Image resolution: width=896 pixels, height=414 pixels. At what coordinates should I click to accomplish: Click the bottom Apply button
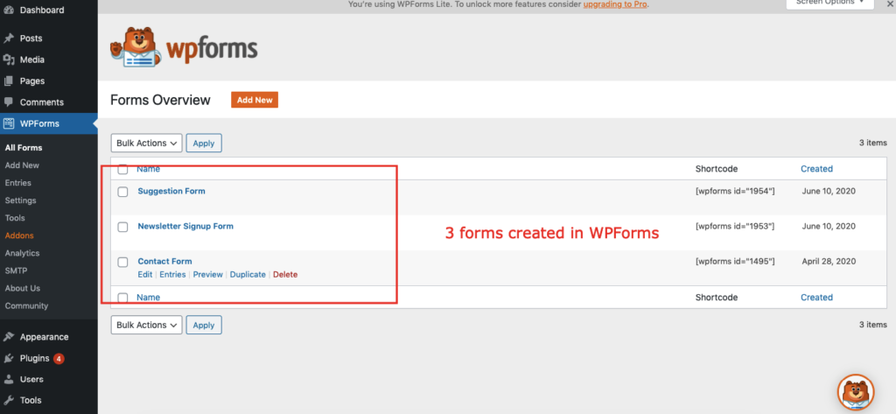[203, 325]
